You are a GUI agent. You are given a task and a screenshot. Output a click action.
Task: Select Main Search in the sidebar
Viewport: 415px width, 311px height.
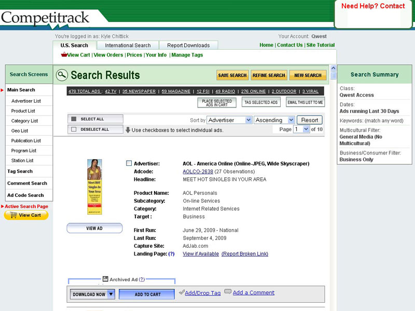pyautogui.click(x=21, y=90)
